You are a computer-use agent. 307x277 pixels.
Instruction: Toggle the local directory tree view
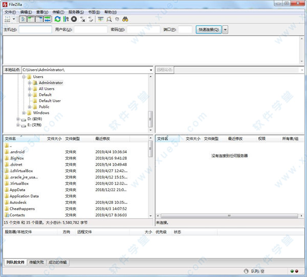(x=31, y=19)
